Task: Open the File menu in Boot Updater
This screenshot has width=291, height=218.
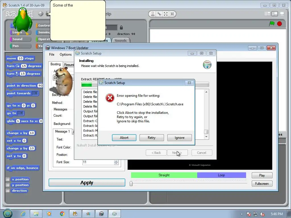Action: (x=52, y=54)
